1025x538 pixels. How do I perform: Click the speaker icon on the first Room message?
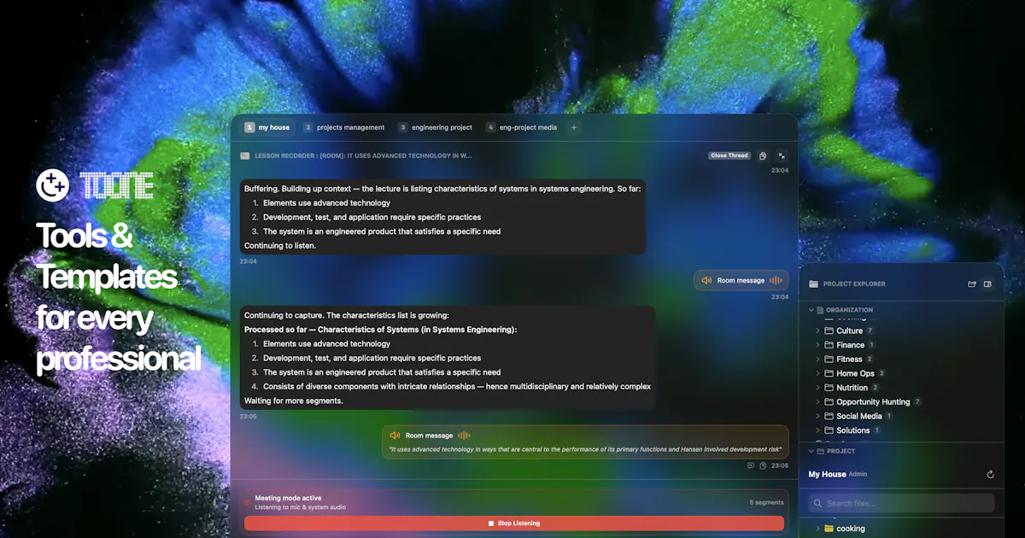[706, 280]
